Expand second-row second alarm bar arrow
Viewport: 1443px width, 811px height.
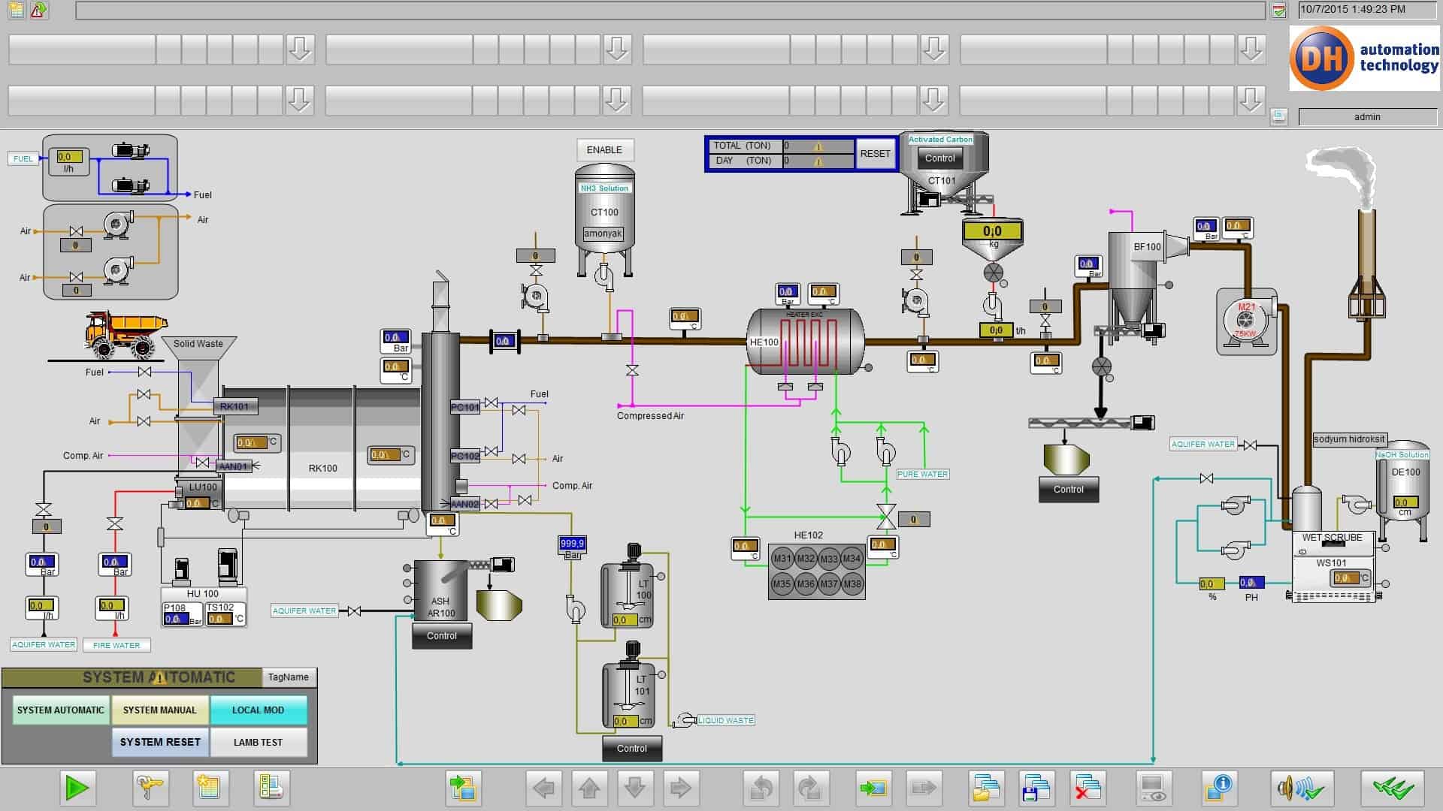pyautogui.click(x=616, y=99)
